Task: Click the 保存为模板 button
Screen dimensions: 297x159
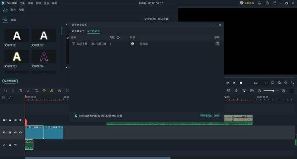Action: tap(10, 81)
